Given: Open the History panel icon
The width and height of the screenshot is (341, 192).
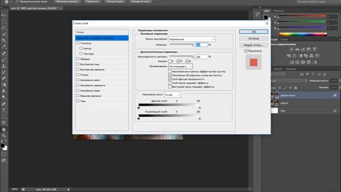Looking at the screenshot, I should (x=257, y=14).
